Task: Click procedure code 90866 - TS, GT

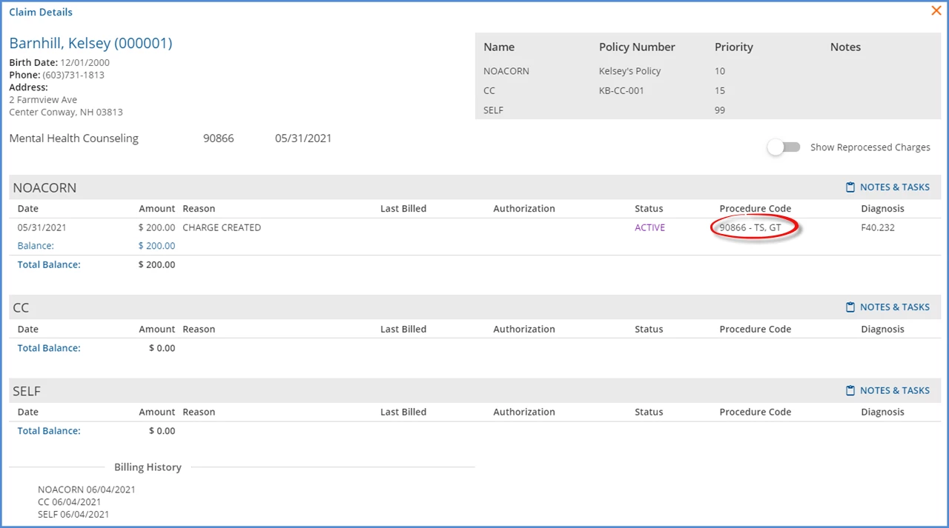Action: [x=750, y=227]
